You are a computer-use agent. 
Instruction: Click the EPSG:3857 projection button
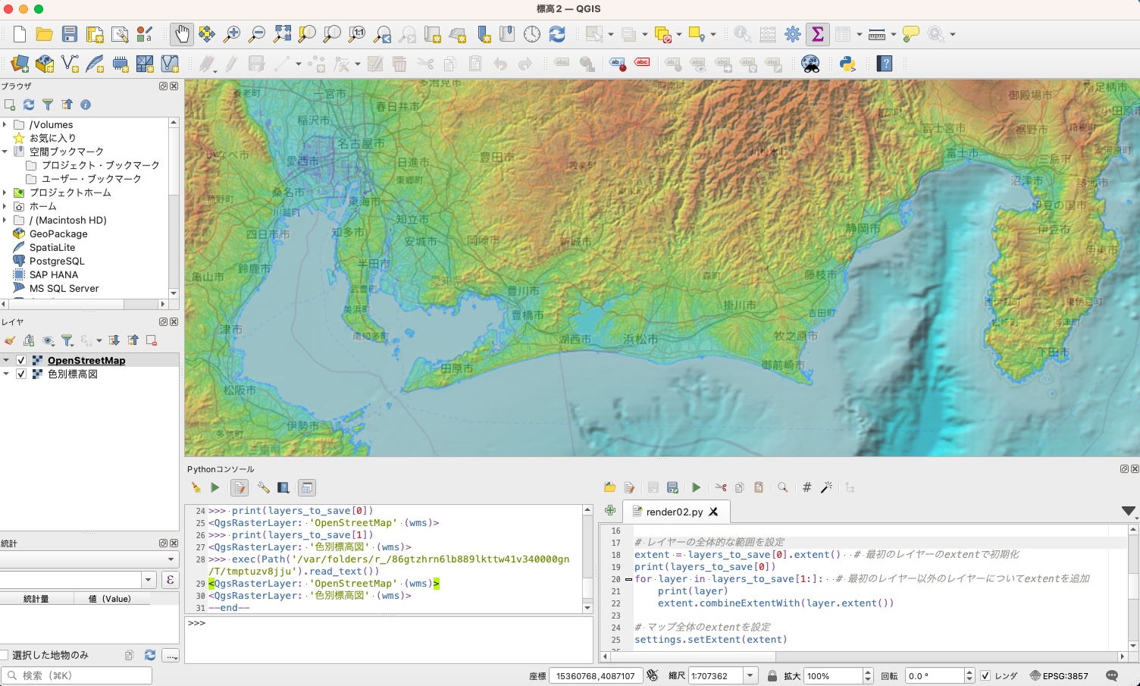(x=1059, y=676)
